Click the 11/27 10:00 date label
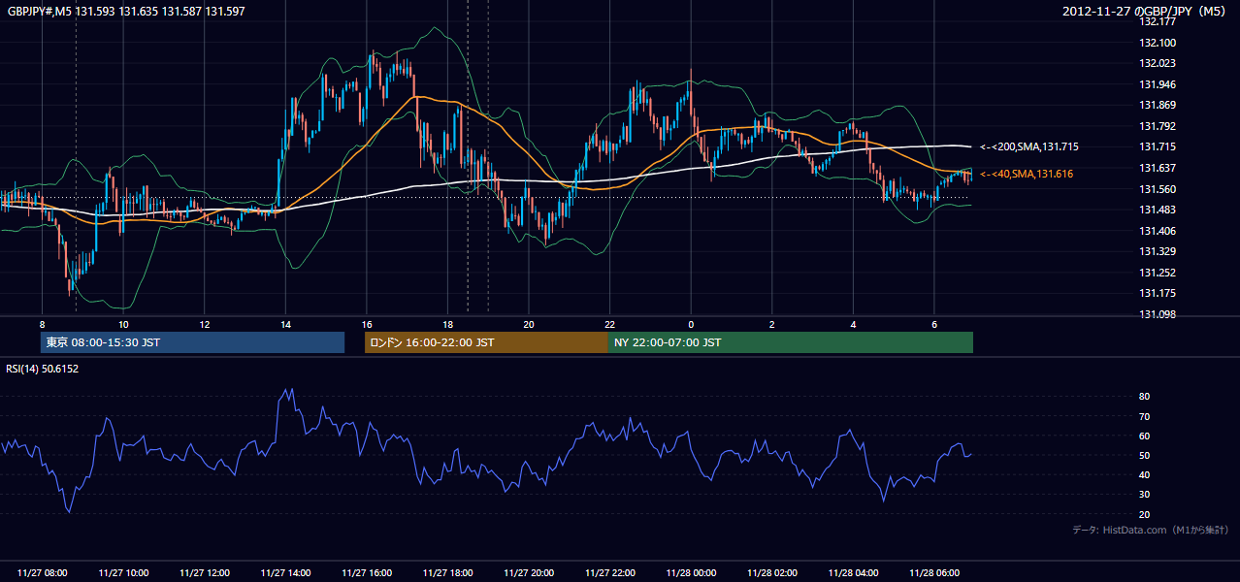This screenshot has height=582, width=1240. [123, 573]
